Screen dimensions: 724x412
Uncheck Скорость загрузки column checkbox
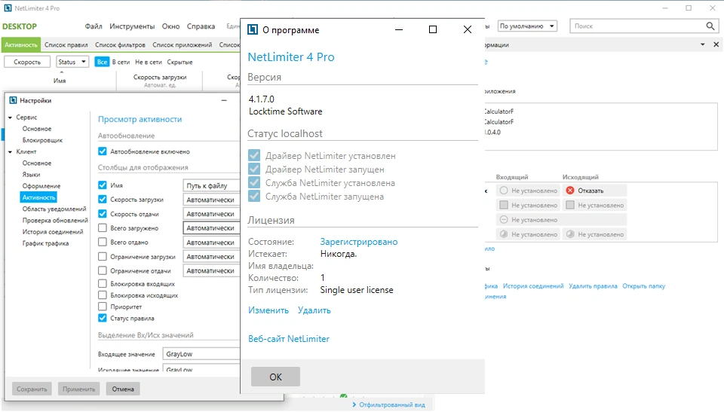103,200
